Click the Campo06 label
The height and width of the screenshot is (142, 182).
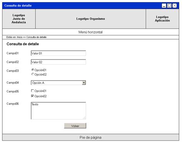tap(13, 103)
